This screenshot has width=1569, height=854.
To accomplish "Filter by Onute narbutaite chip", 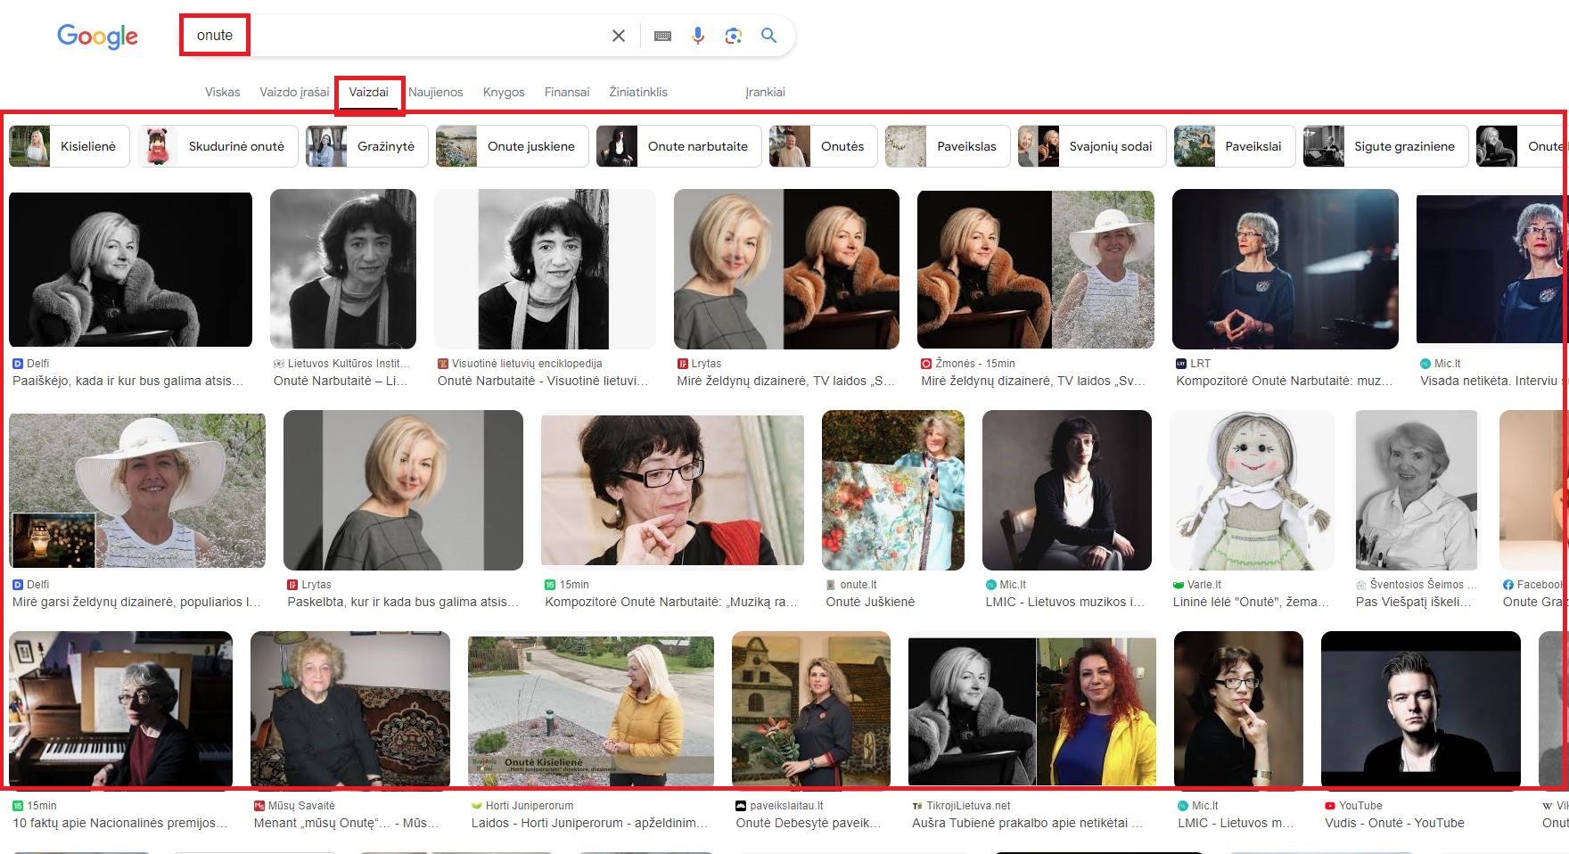I will coord(681,146).
